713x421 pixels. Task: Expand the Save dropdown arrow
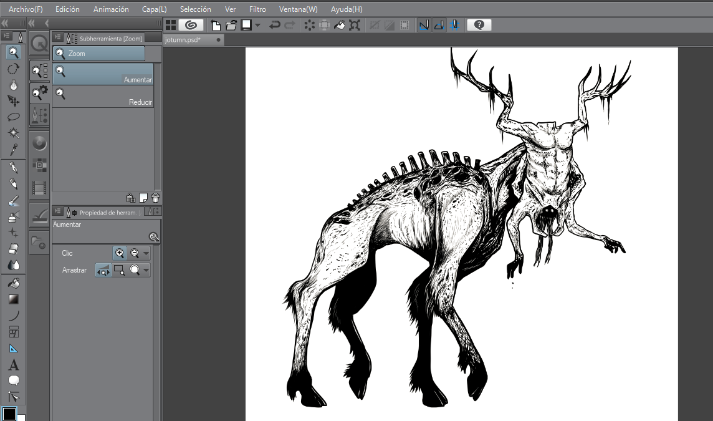point(257,25)
